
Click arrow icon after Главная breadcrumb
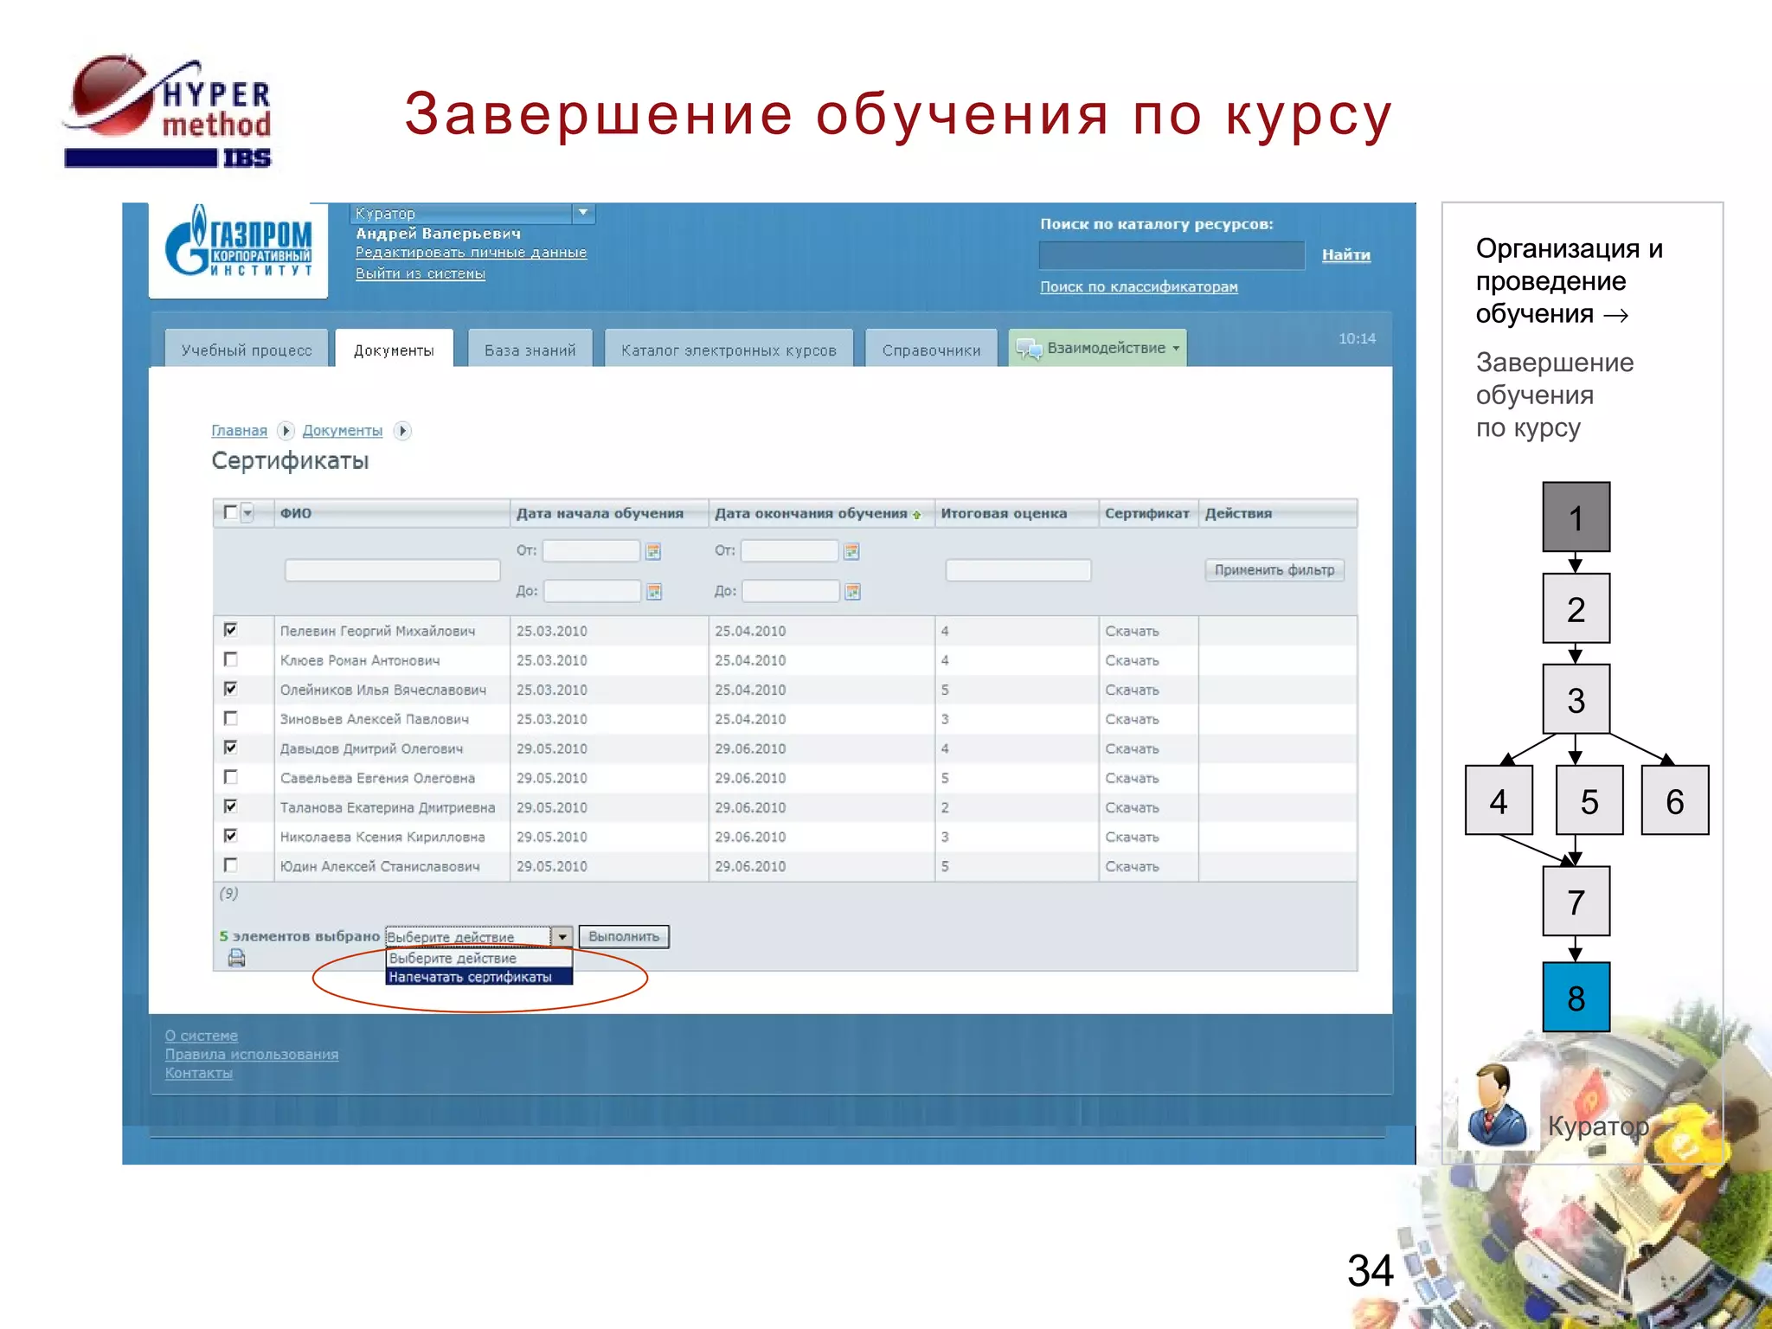(x=286, y=431)
